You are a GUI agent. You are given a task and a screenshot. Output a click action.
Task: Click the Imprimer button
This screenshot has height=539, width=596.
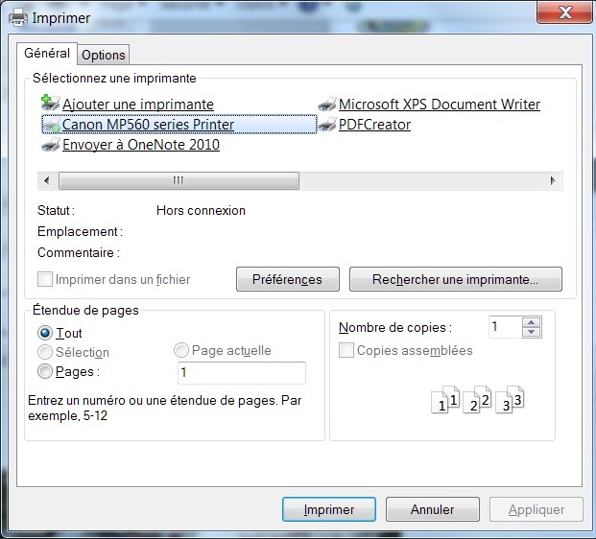(x=329, y=509)
